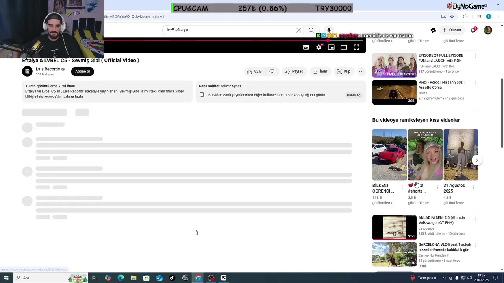Show hidden tray icons chevron
This screenshot has height=283, width=504.
(x=444, y=278)
